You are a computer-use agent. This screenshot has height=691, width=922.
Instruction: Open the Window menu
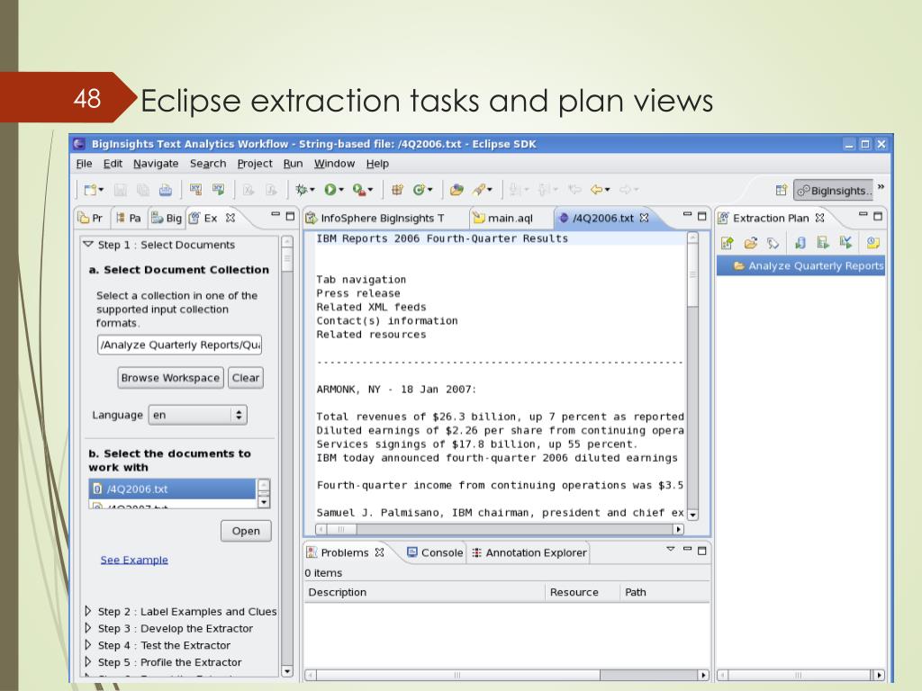(334, 164)
